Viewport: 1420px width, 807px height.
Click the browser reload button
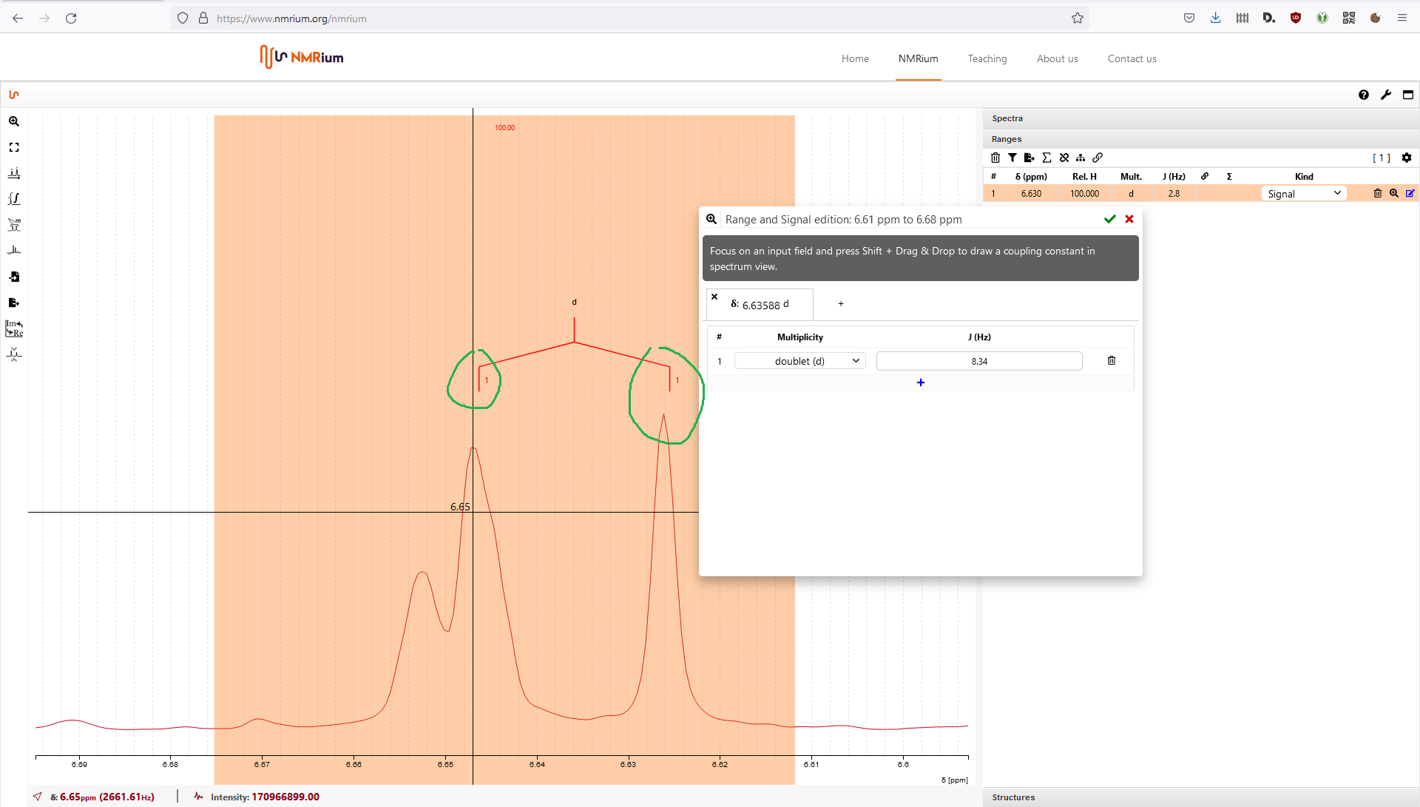click(x=71, y=18)
